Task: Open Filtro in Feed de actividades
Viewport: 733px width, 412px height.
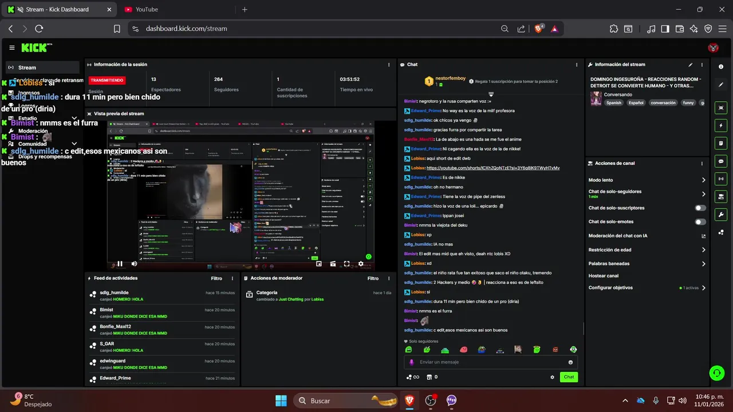Action: point(216,278)
